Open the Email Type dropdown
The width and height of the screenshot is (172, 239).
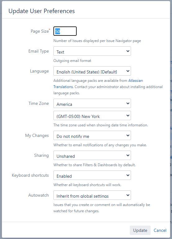(92, 51)
